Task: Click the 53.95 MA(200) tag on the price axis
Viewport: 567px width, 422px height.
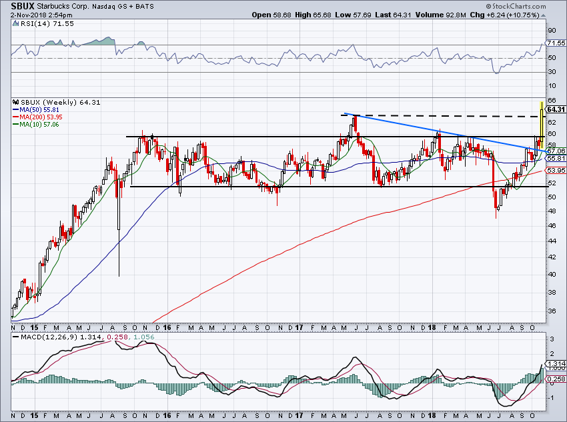Action: (556, 170)
